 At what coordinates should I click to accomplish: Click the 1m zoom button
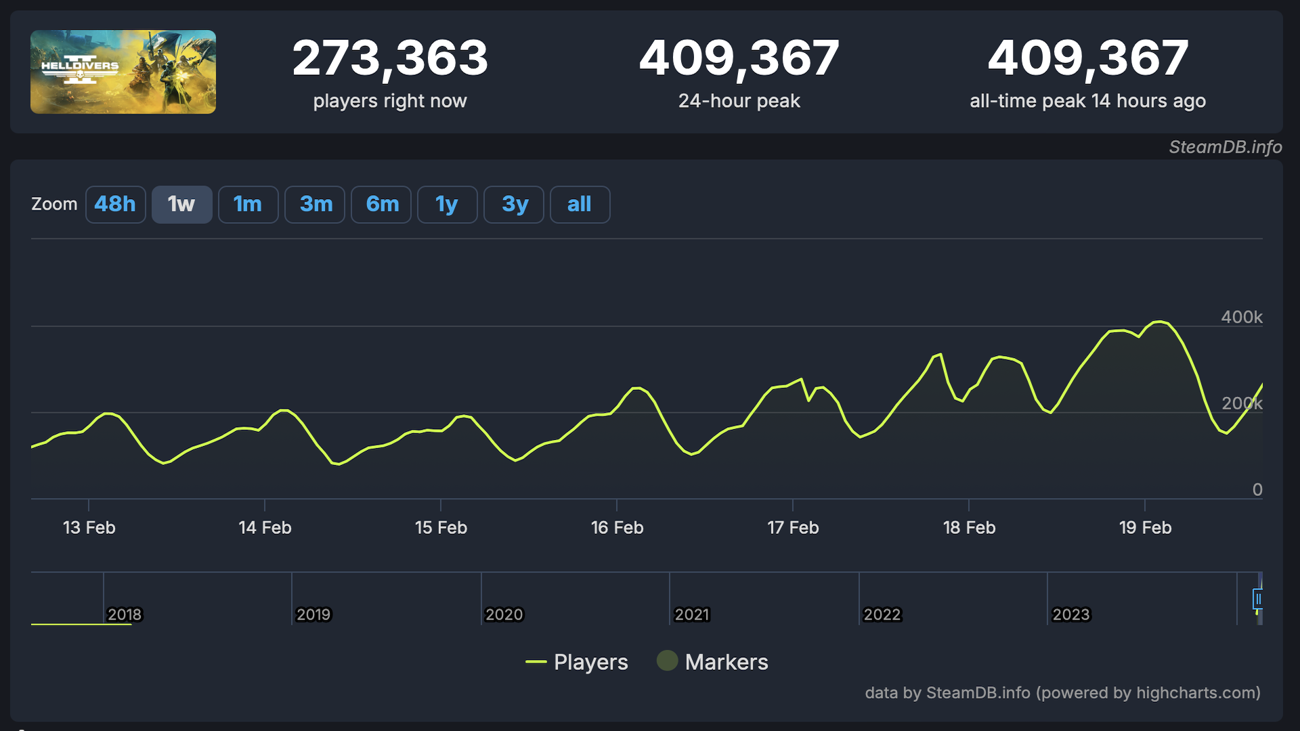click(247, 204)
